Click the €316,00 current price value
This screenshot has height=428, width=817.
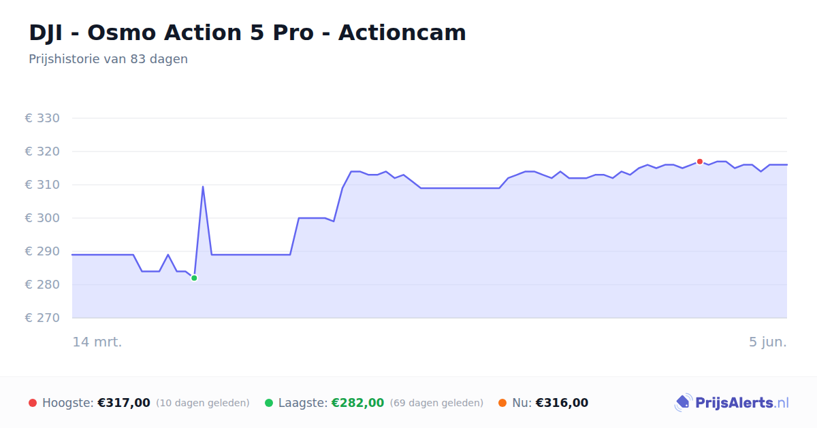(562, 403)
